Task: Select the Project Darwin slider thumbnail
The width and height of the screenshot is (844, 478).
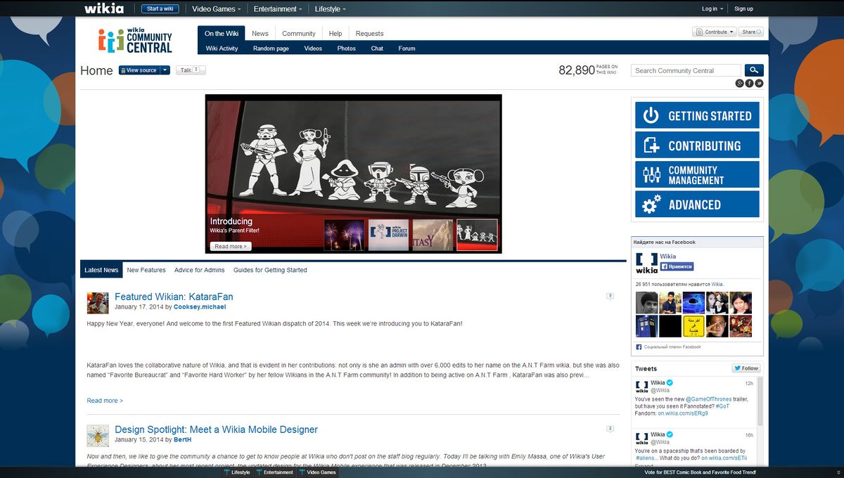Action: coord(388,235)
